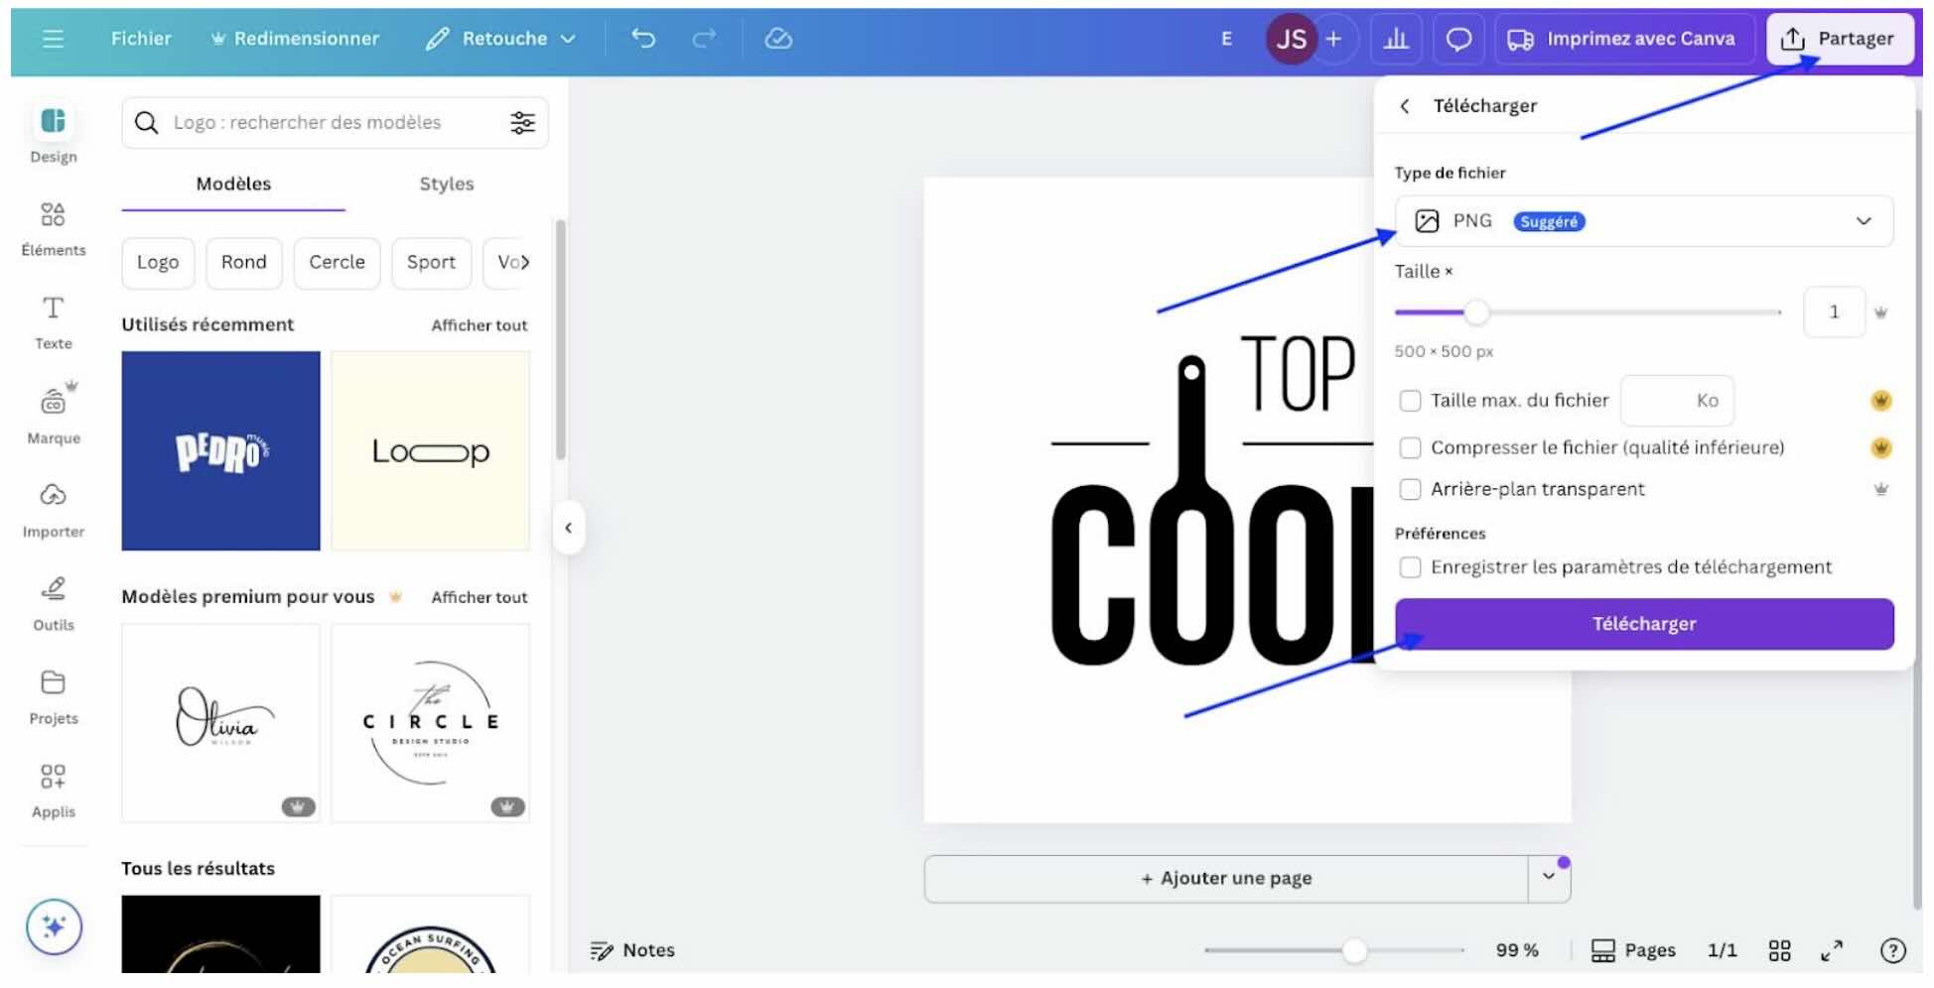Open the Éléments sidebar panel
Viewport: 1934px width, 988px height.
54,229
